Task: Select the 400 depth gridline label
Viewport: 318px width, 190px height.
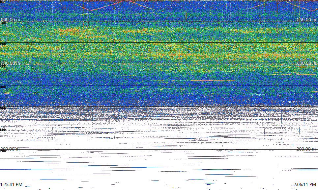Action: coord(3,87)
